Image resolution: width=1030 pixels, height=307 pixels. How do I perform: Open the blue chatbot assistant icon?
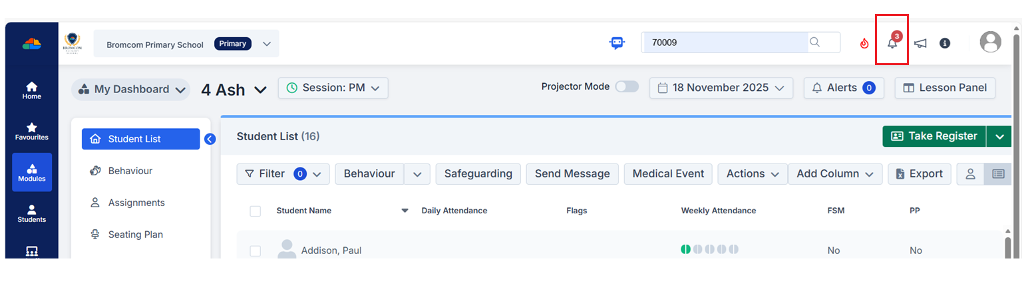(617, 43)
